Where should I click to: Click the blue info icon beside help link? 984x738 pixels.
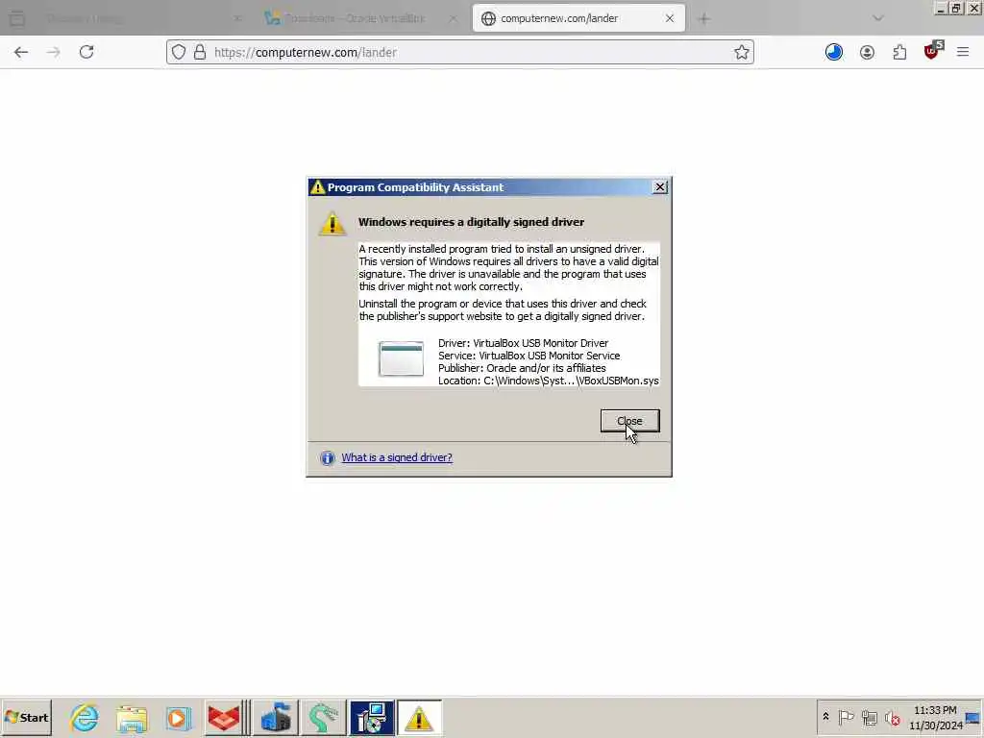coord(327,458)
